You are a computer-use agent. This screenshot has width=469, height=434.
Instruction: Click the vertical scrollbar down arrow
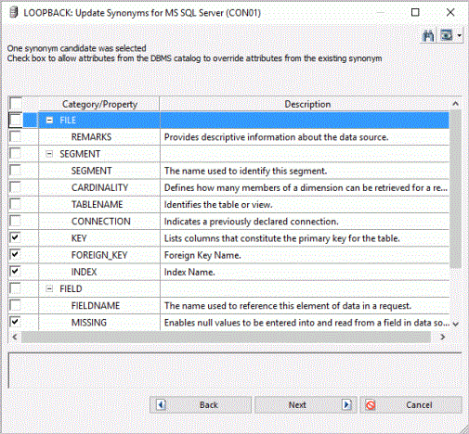[x=455, y=325]
